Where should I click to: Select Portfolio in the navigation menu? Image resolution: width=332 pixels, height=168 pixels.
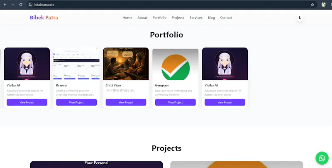point(159,18)
